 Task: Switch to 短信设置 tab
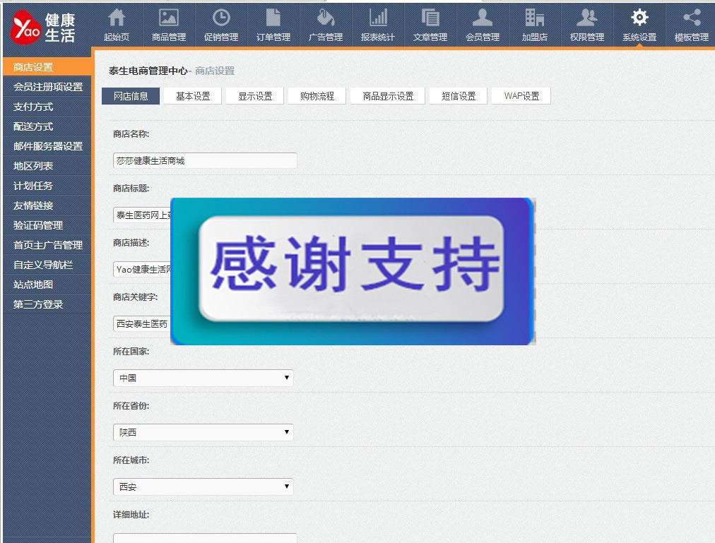point(459,96)
